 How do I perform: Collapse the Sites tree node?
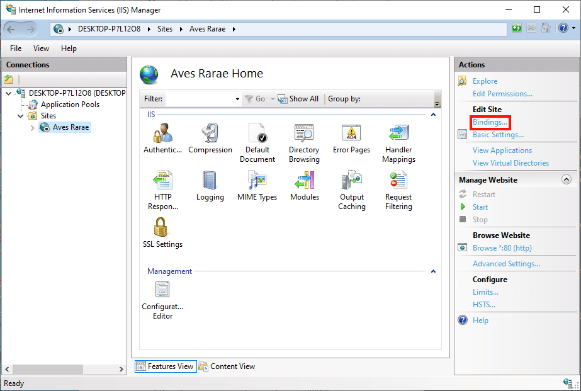pos(21,116)
